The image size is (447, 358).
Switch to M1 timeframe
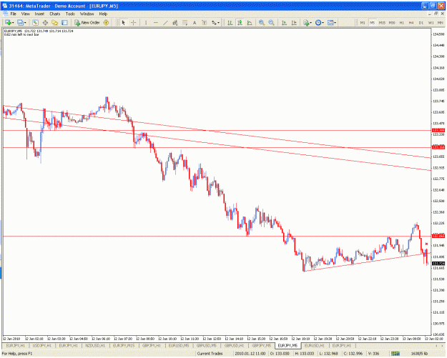coord(363,22)
